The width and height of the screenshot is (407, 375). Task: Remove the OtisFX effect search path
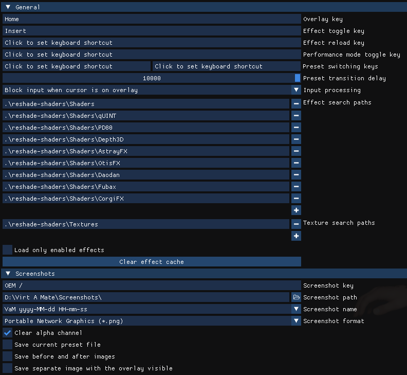click(296, 163)
